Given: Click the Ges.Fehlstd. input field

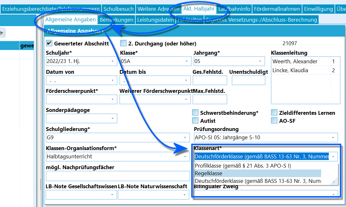Looking at the screenshot, I should pos(210,80).
